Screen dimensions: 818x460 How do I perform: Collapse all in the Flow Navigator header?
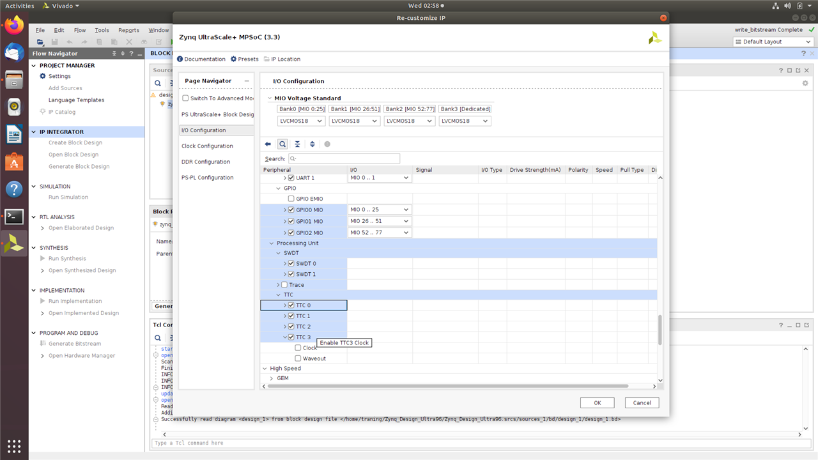pyautogui.click(x=114, y=54)
